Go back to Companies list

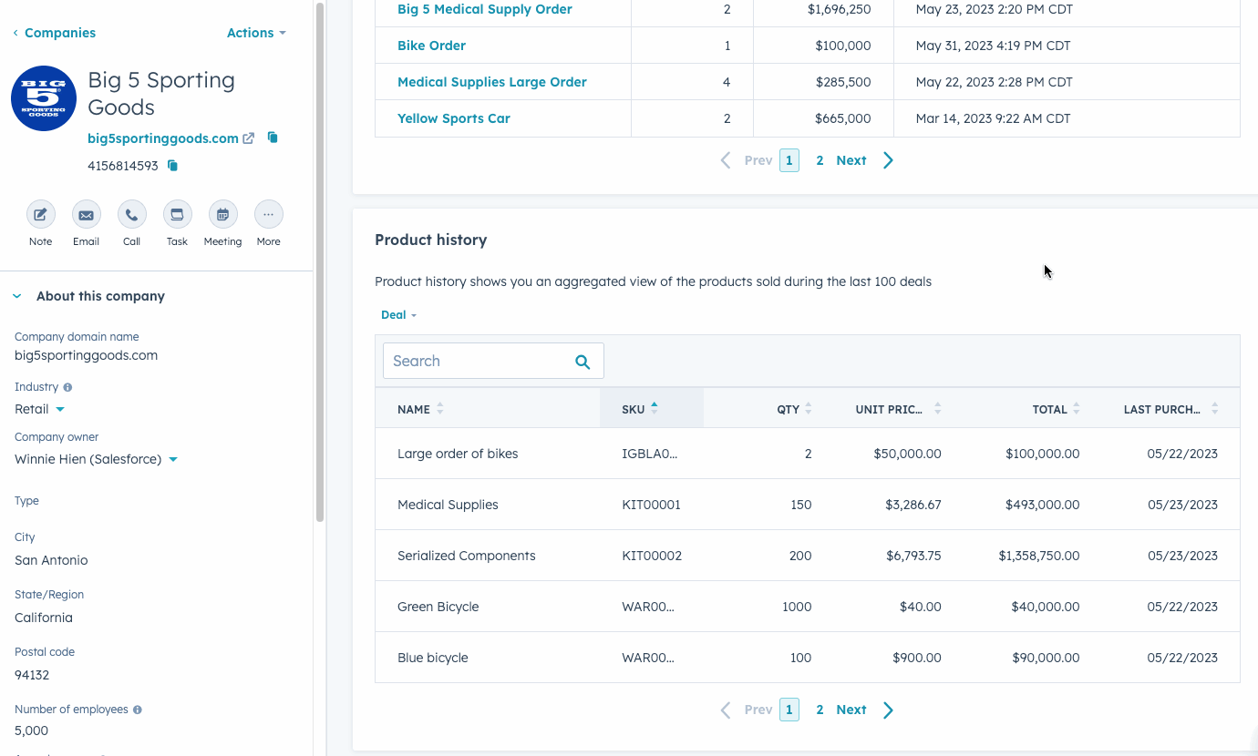coord(54,33)
